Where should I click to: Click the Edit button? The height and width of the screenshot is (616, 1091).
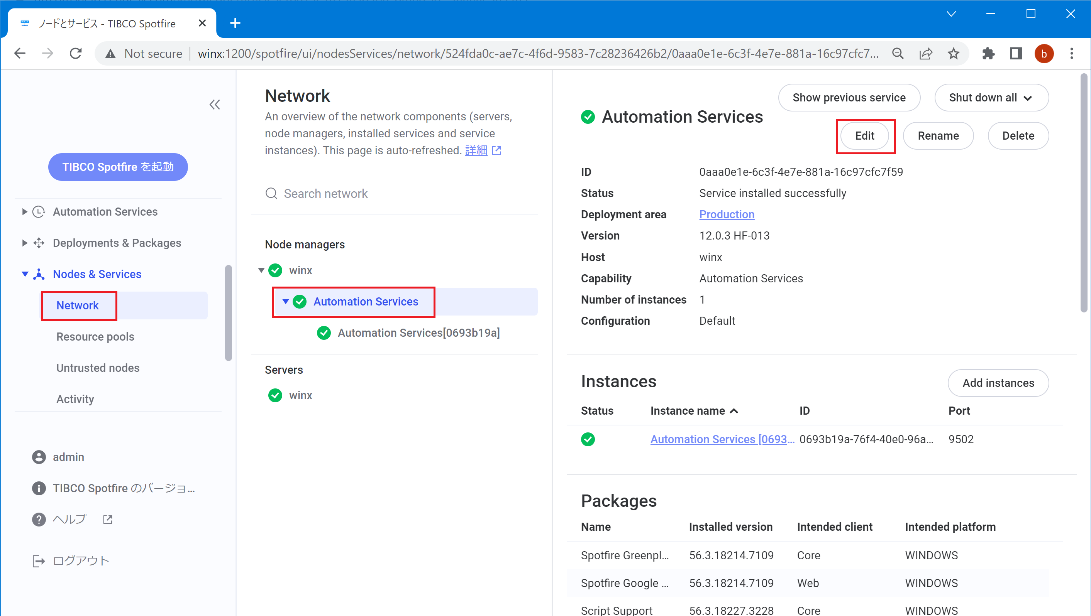864,136
